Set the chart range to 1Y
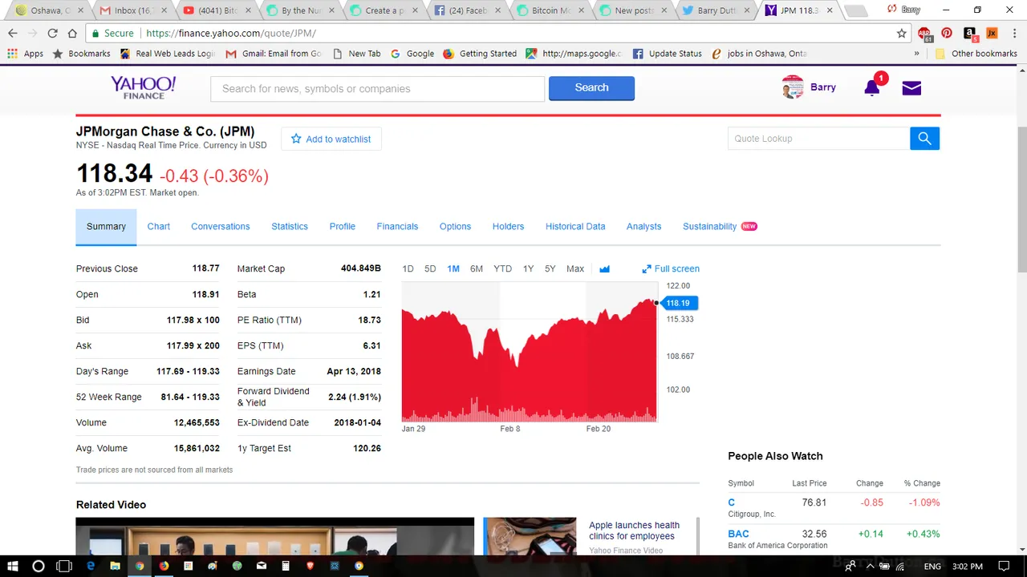The width and height of the screenshot is (1027, 577). 528,269
